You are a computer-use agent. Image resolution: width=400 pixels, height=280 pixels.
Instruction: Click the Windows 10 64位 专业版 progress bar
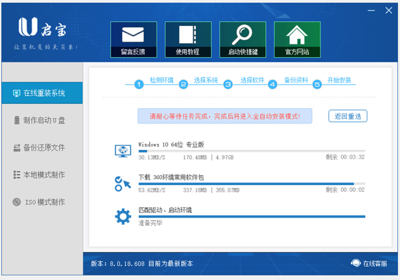point(252,151)
